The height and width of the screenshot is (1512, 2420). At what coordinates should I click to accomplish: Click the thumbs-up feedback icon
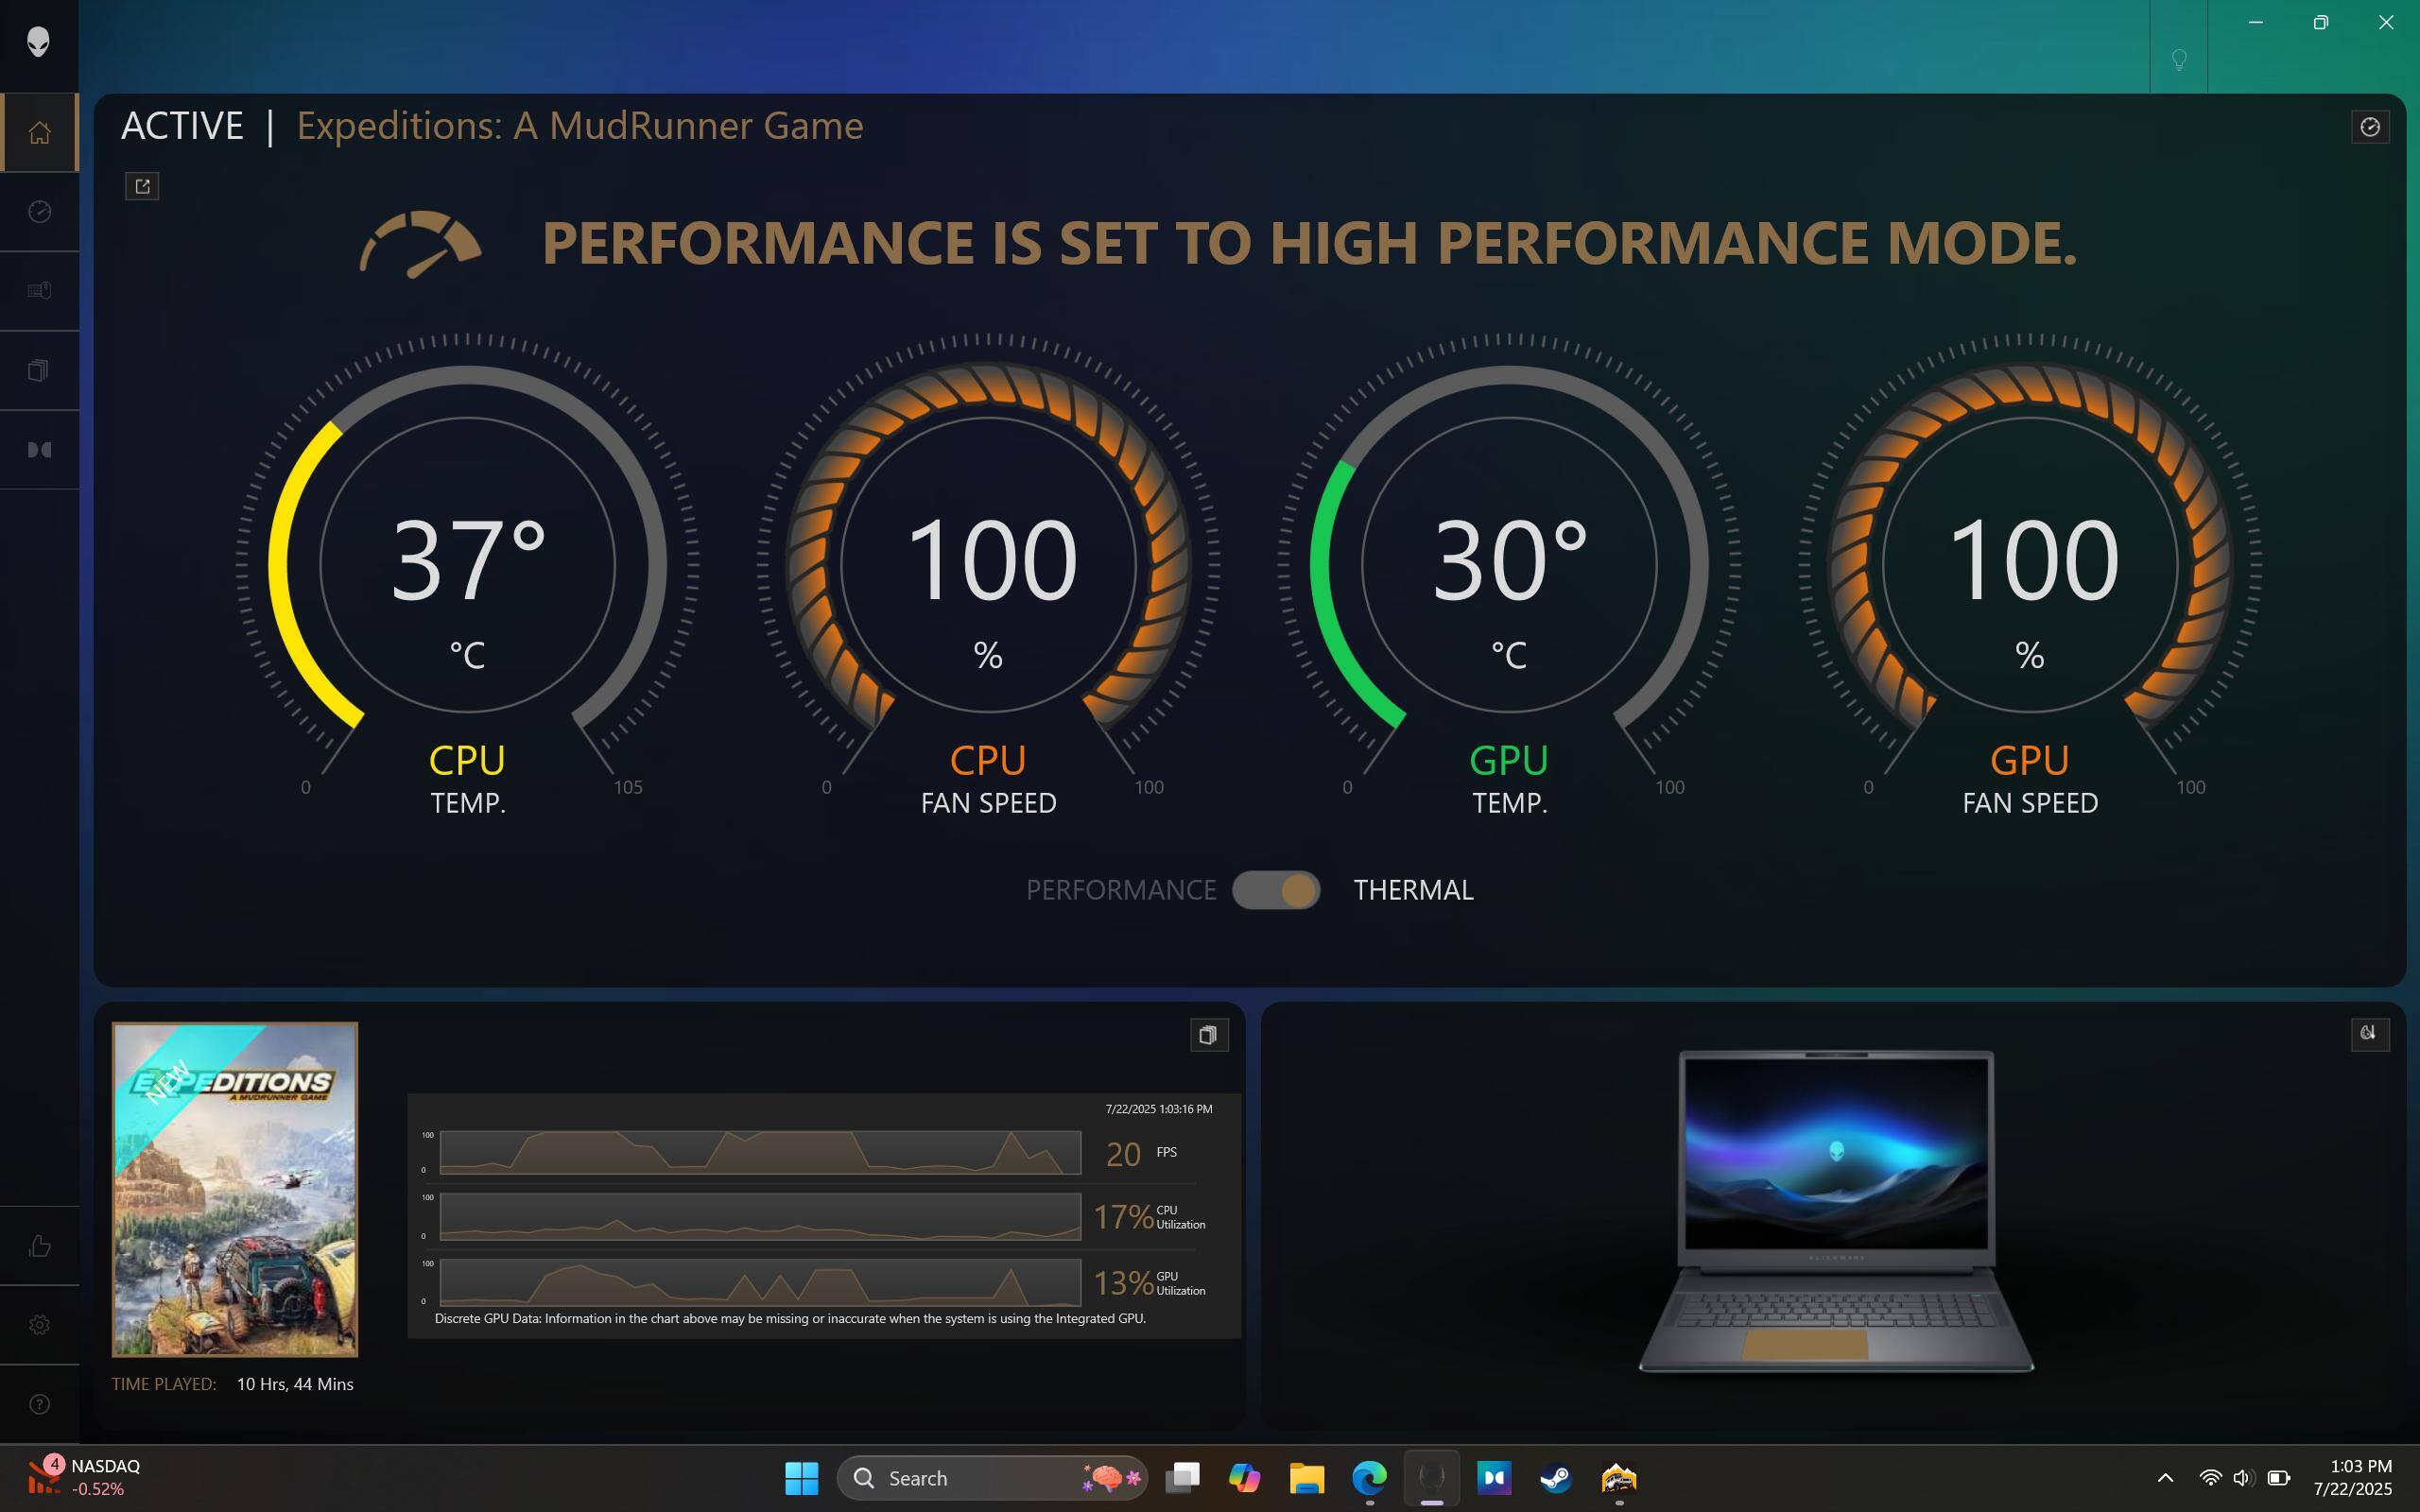(x=39, y=1245)
